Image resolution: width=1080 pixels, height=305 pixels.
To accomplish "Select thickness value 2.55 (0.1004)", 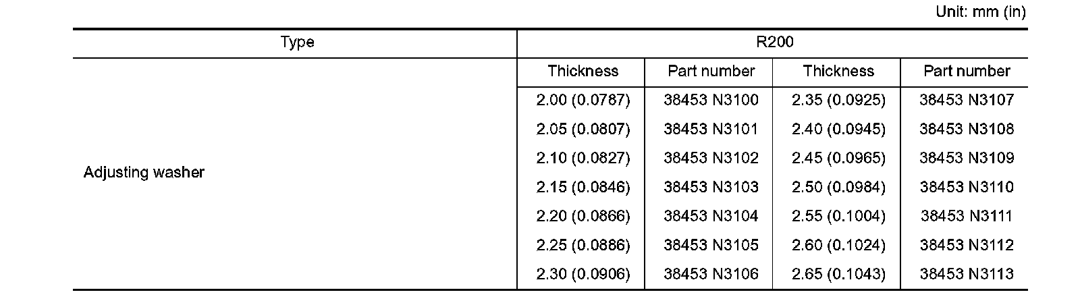I will tap(838, 217).
